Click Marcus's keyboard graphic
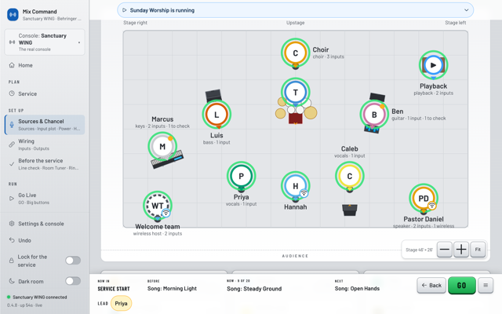 (167, 159)
